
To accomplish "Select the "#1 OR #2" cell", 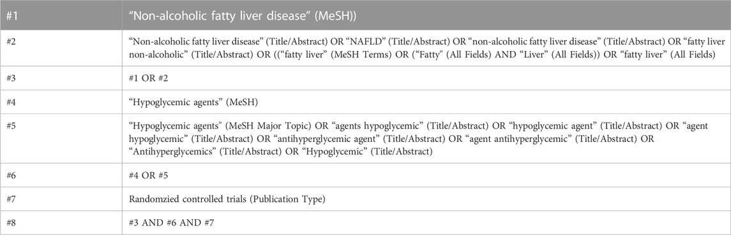I will (x=426, y=78).
